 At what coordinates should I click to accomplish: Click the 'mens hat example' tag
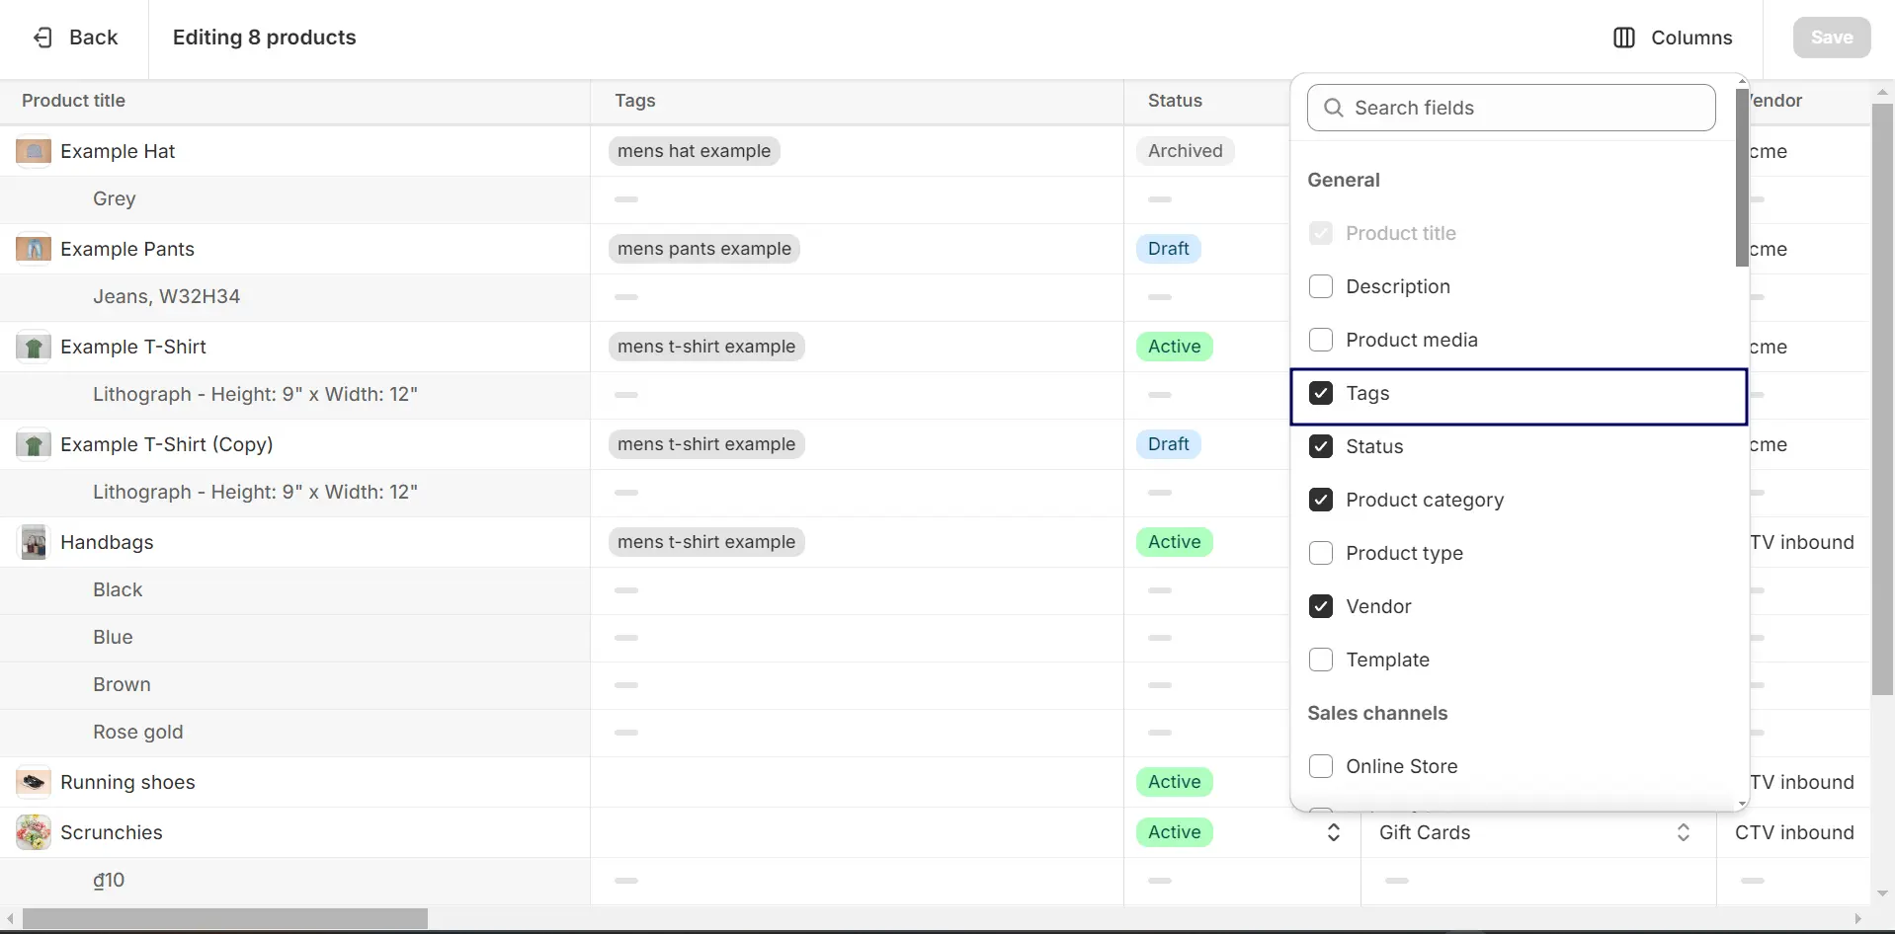point(694,151)
